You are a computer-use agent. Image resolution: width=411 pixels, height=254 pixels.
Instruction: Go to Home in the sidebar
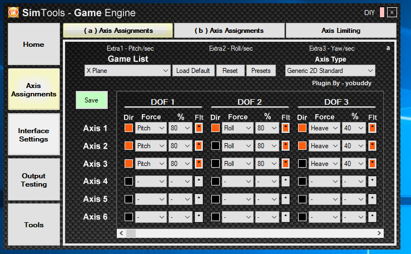(34, 44)
